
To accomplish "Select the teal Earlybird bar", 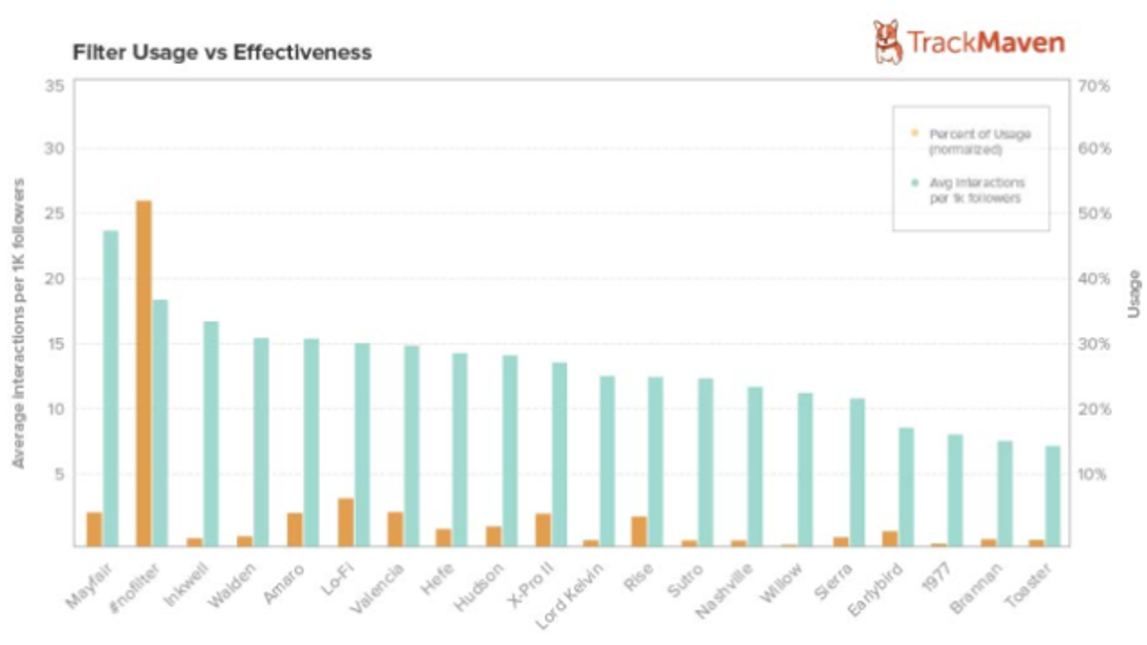I will tap(906, 486).
